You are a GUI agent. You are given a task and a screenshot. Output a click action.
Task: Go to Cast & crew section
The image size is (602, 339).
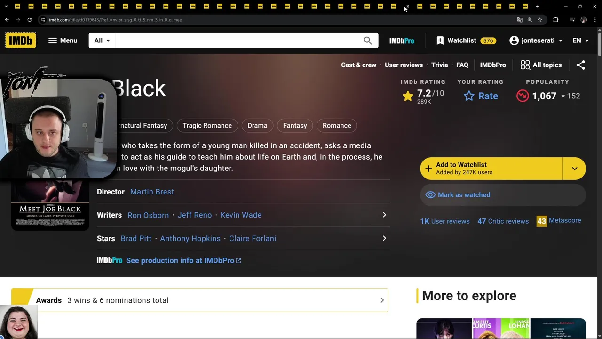click(x=358, y=65)
